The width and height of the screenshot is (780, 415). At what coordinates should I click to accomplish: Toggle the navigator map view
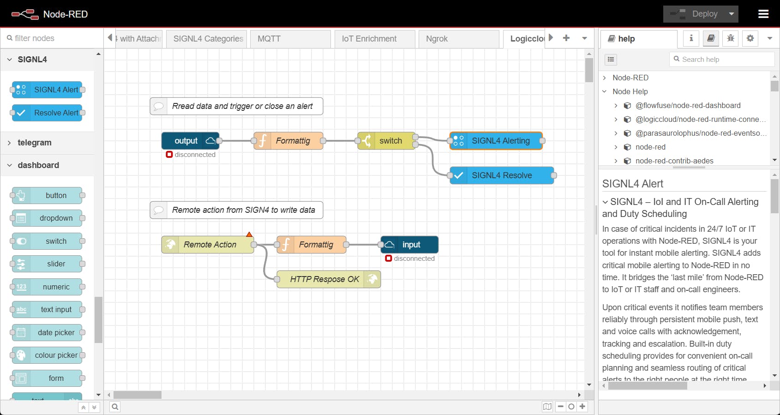point(547,407)
